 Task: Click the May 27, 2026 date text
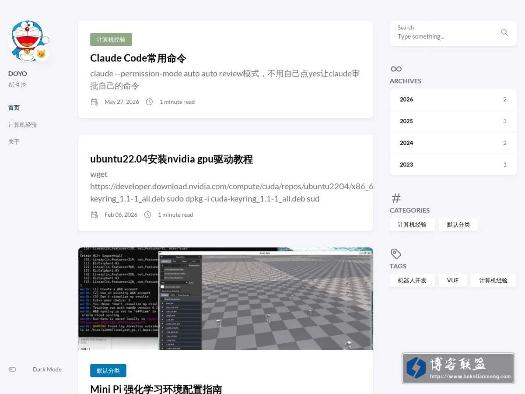pyautogui.click(x=122, y=102)
